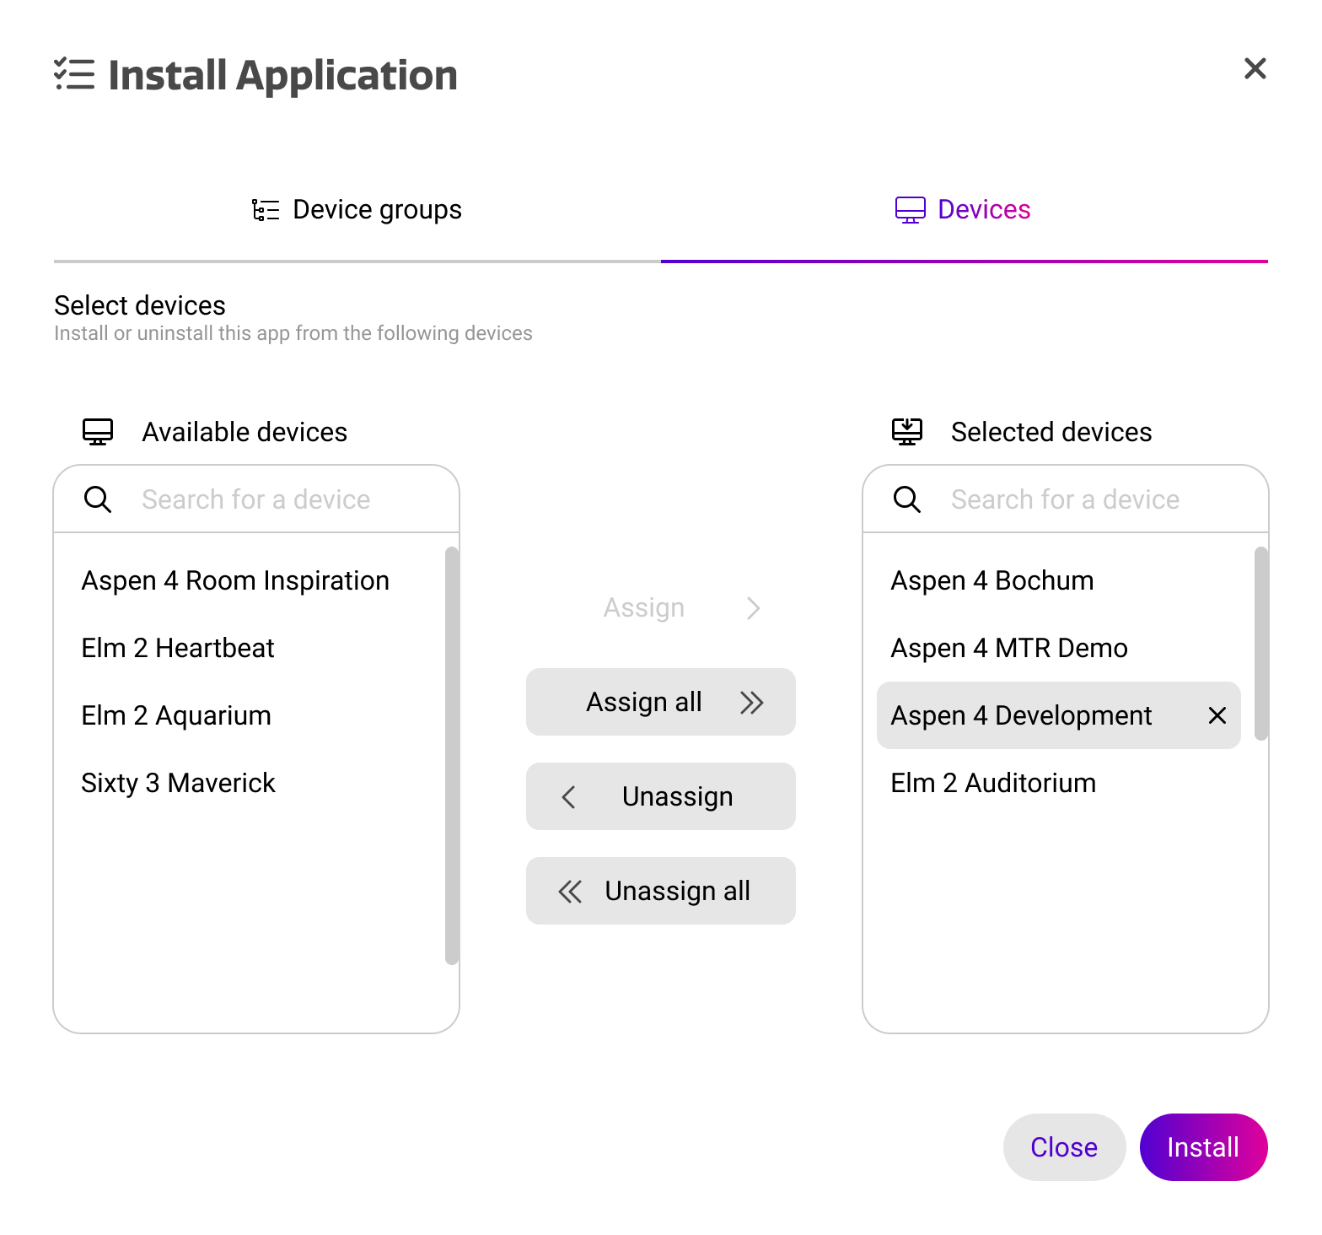Select Aspen 4 Room Inspiration from available list

235,580
